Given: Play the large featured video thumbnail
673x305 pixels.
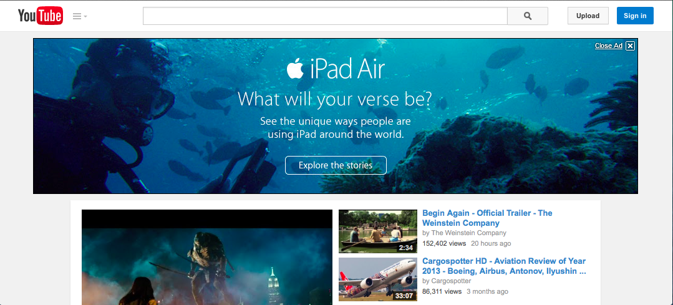Looking at the screenshot, I should (x=207, y=257).
